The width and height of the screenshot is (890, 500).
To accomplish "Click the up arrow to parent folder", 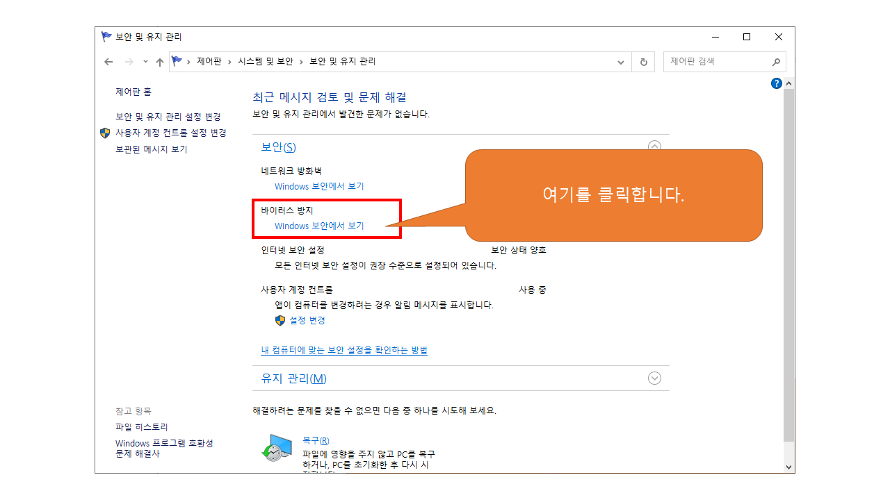I will coord(160,62).
